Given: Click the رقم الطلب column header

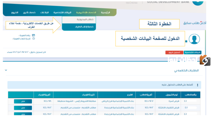Looking at the screenshot, I should point(190,95).
